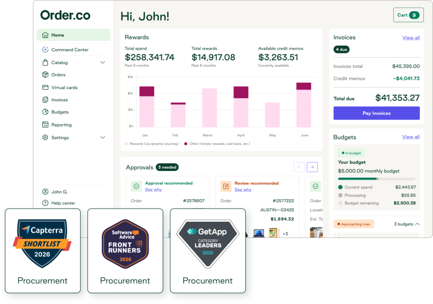Click the Order.co logo

click(x=65, y=15)
